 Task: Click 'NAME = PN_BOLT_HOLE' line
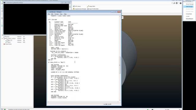tap(58, 70)
